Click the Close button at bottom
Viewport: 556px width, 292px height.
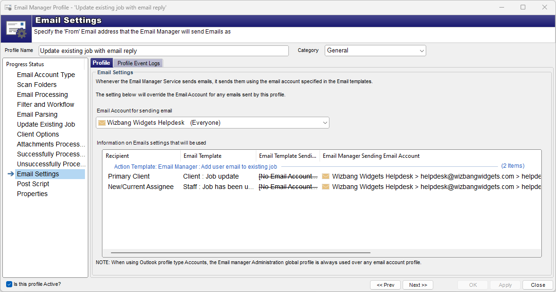click(538, 285)
